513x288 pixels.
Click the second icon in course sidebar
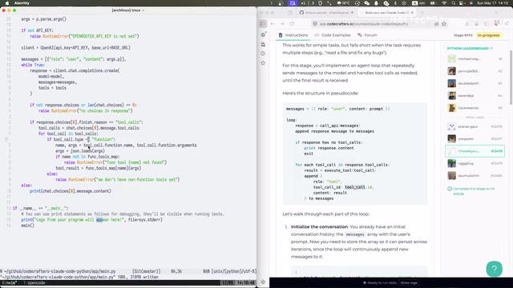263,44
